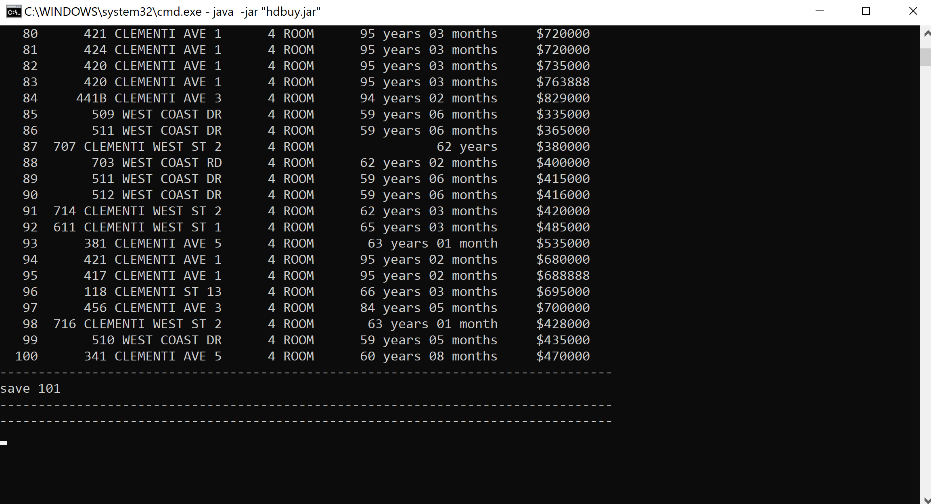Viewport: 931px width, 504px height.
Task: Click listing 87 lease text '62 years'
Action: click(467, 146)
